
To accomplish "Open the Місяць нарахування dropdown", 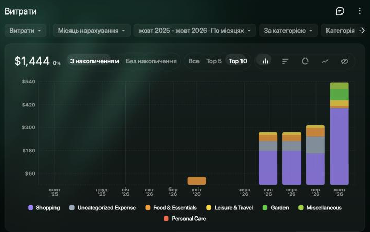I will (92, 31).
